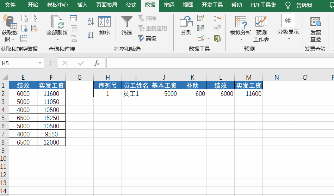Open the Name Box dropdown arrow
This screenshot has width=334, height=196.
click(x=40, y=63)
